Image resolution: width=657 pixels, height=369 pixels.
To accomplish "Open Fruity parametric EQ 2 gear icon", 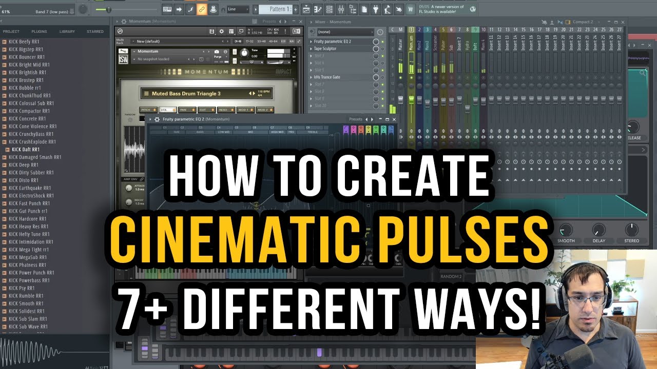I will [x=157, y=119].
